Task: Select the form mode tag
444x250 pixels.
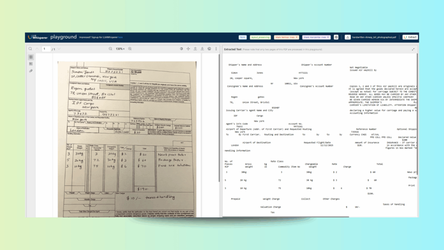Action: click(243, 37)
